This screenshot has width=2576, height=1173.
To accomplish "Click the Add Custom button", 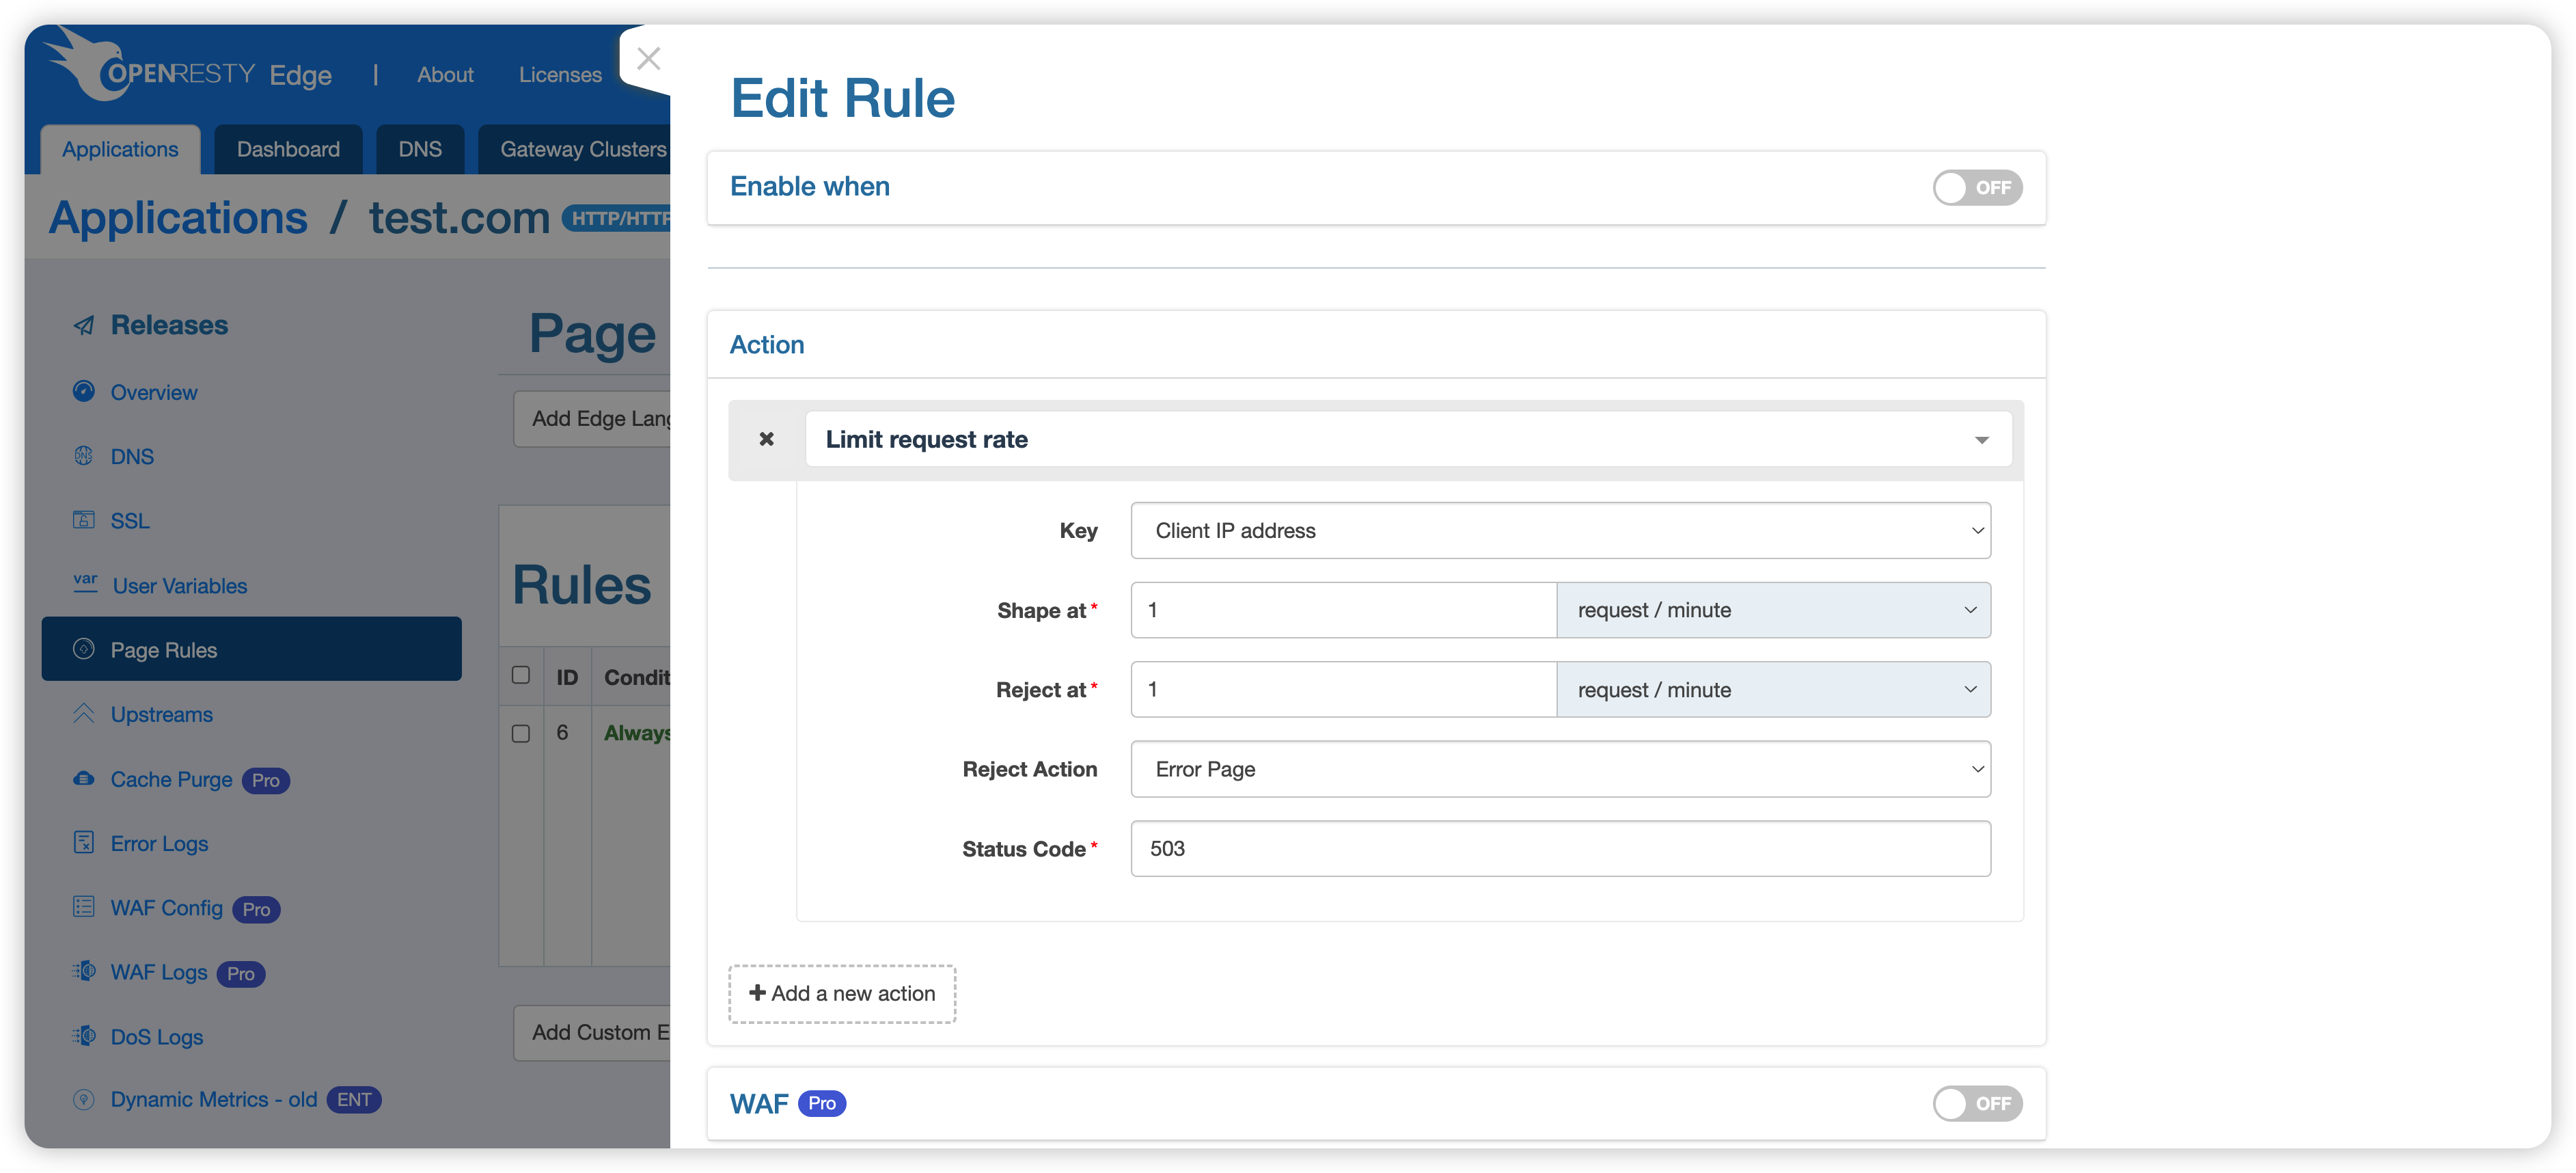I will [x=592, y=1033].
